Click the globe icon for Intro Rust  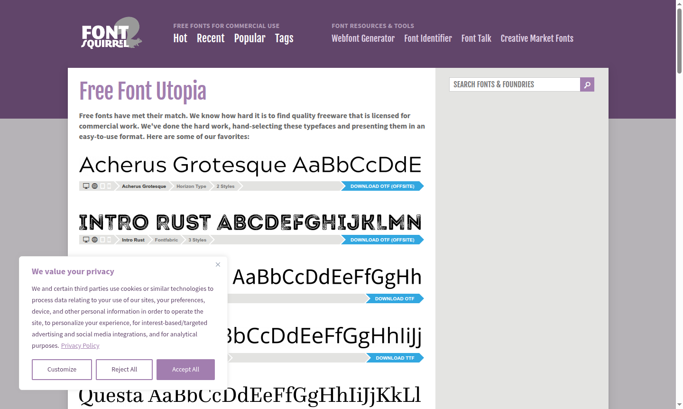click(x=94, y=240)
